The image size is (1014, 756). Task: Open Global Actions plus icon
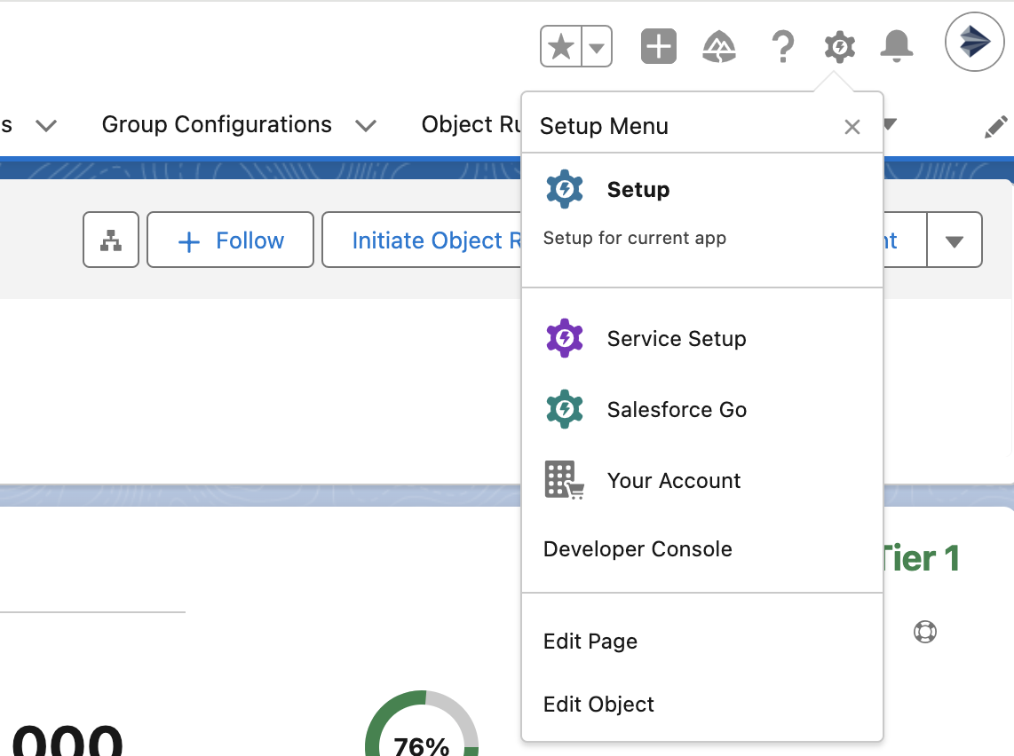click(658, 46)
